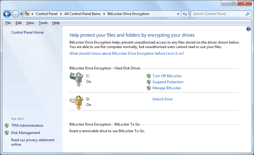Close the Control Panel window
The image size is (254, 155).
(245, 3)
